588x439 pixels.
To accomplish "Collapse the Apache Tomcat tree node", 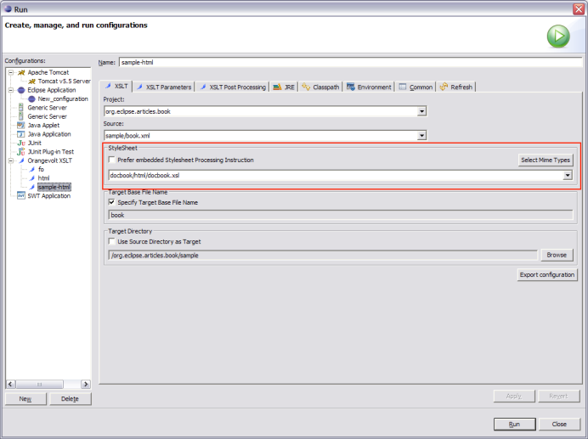I will point(11,72).
